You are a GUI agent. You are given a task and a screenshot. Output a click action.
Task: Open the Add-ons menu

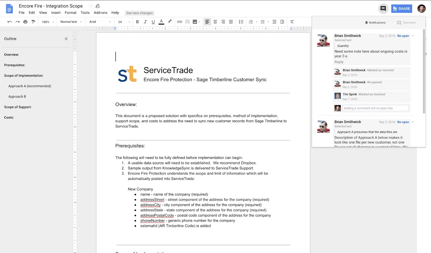pyautogui.click(x=100, y=13)
